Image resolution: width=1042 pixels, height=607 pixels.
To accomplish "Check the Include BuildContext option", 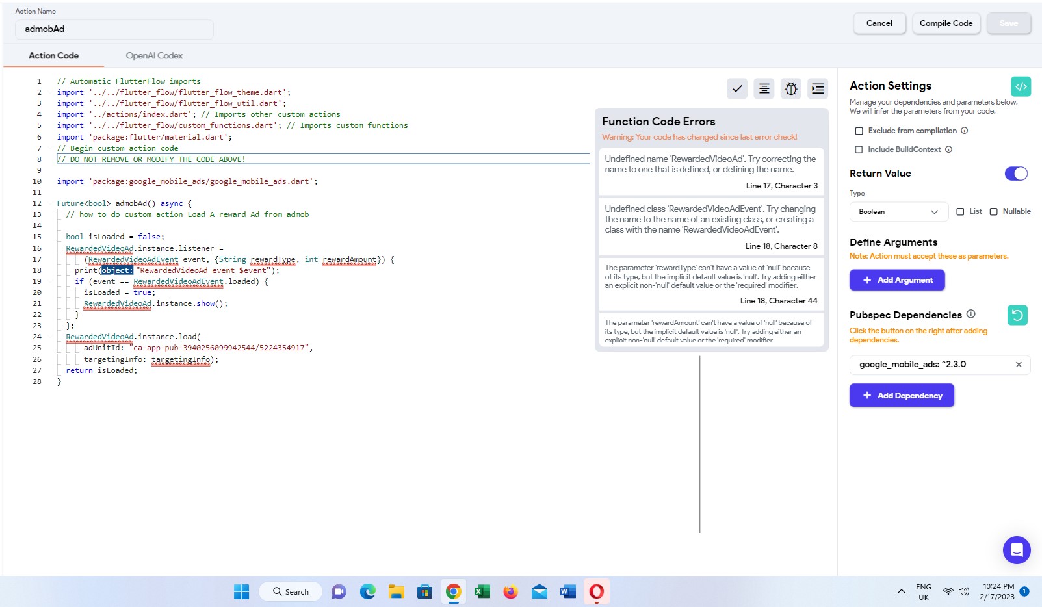I will [x=859, y=149].
